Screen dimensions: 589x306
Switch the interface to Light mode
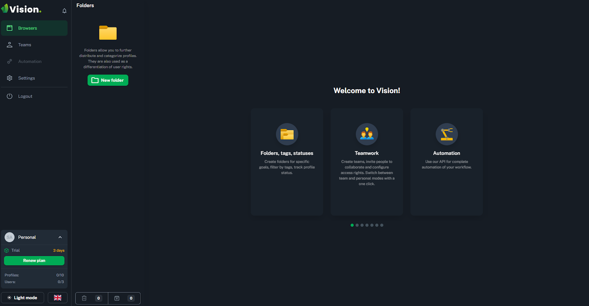(x=22, y=298)
